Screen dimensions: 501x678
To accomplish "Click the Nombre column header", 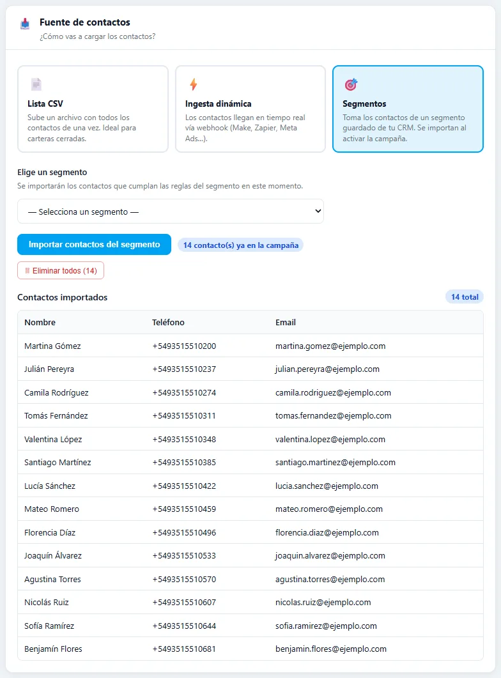I will 40,322.
